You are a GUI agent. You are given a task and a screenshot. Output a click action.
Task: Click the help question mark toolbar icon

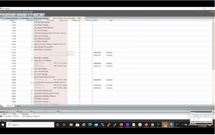click(39, 15)
